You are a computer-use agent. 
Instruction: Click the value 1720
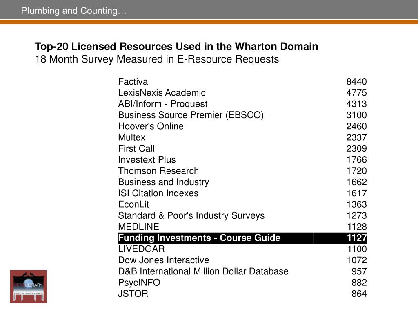click(x=357, y=171)
